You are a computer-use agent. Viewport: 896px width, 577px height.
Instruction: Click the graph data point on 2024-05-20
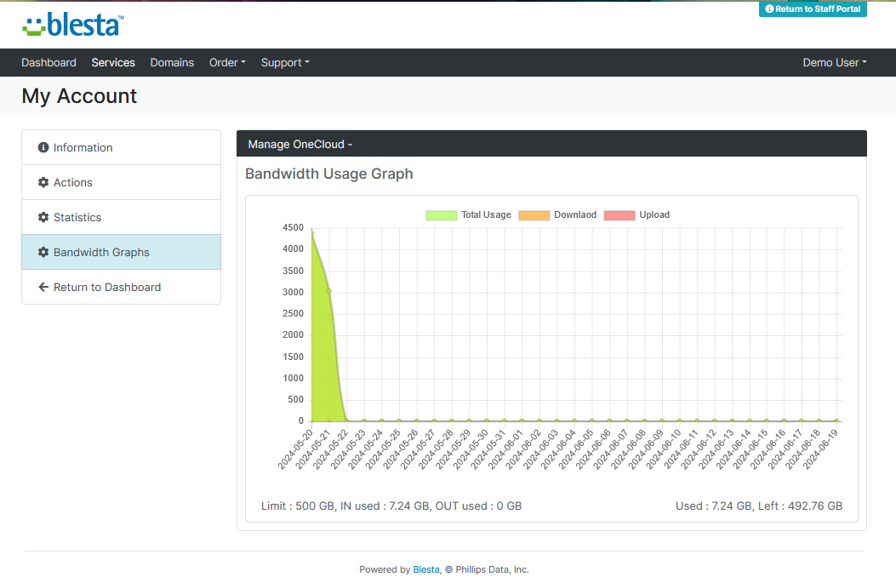pos(312,233)
